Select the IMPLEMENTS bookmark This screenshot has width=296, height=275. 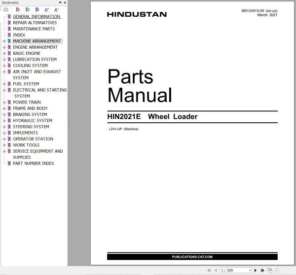[25, 133]
